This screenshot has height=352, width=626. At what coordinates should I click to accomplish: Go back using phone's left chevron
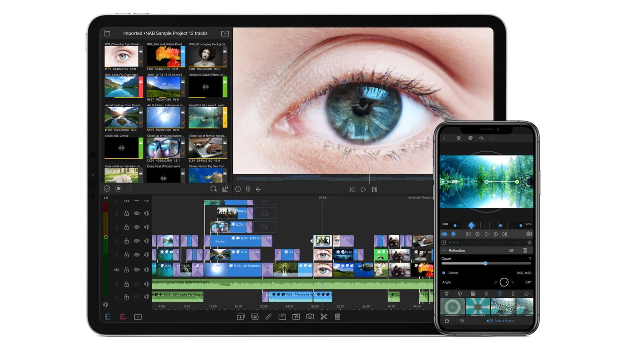pos(444,138)
